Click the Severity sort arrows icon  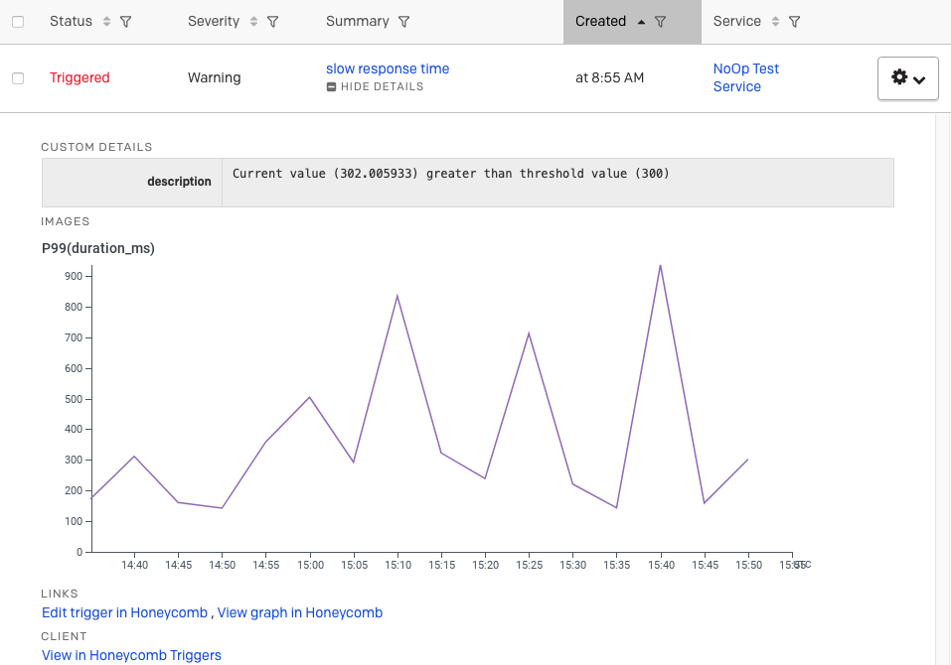(x=253, y=21)
